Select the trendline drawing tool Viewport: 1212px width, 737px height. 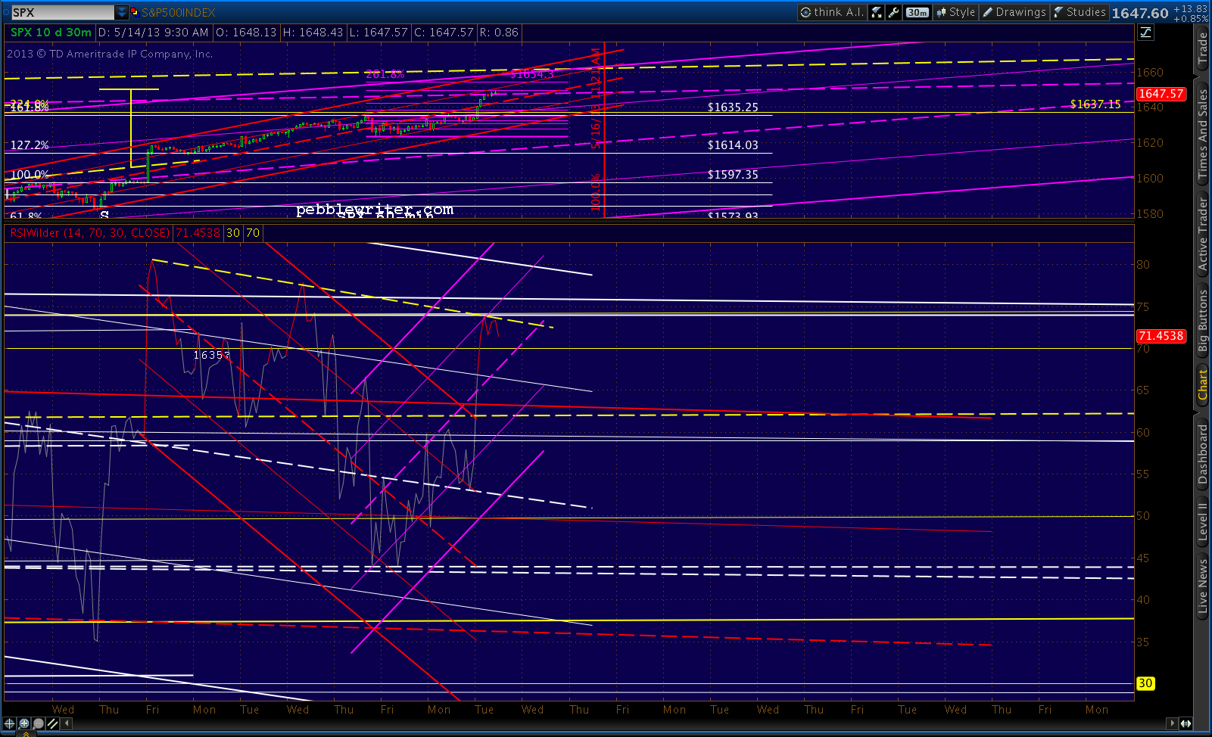[x=52, y=723]
